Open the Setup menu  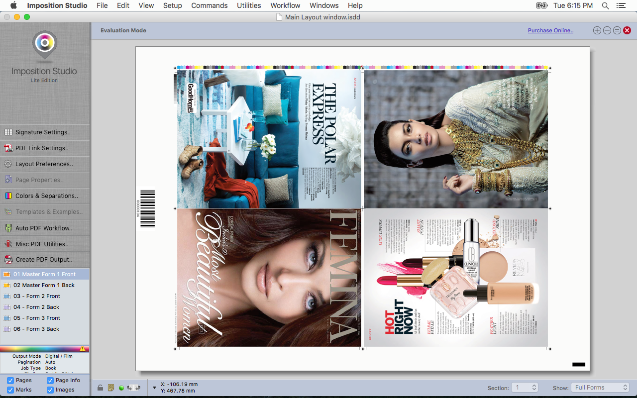pyautogui.click(x=173, y=5)
